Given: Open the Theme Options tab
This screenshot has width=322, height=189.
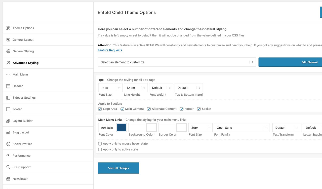Looking at the screenshot, I should (48, 28).
